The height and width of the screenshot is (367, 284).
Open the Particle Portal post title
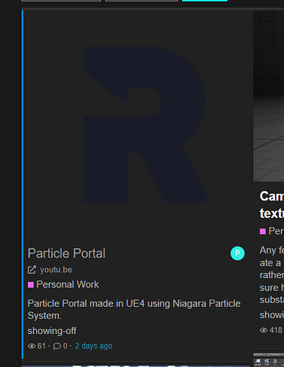click(x=67, y=253)
